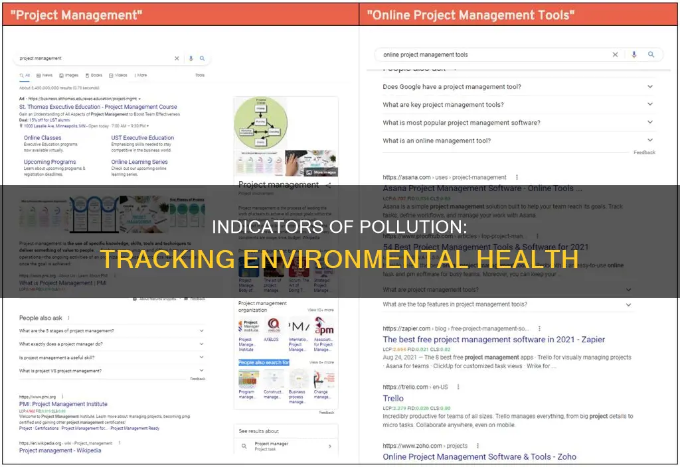Click Feedback under right People also ask
This screenshot has width=680, height=467.
pos(644,153)
